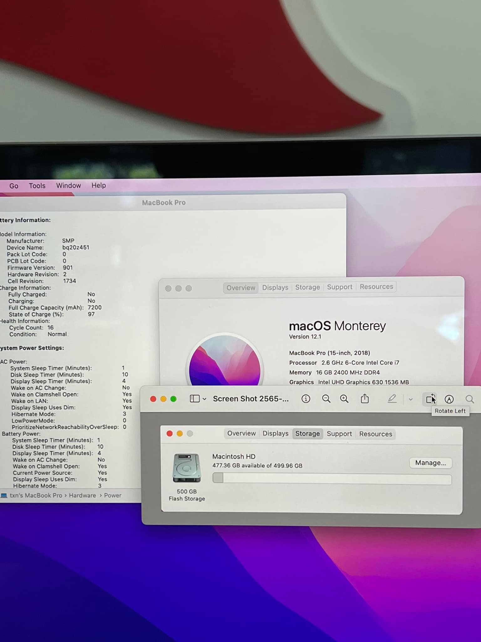Image resolution: width=481 pixels, height=642 pixels.
Task: Switch to Displays tab in macOS Monterey window
Action: coord(275,287)
